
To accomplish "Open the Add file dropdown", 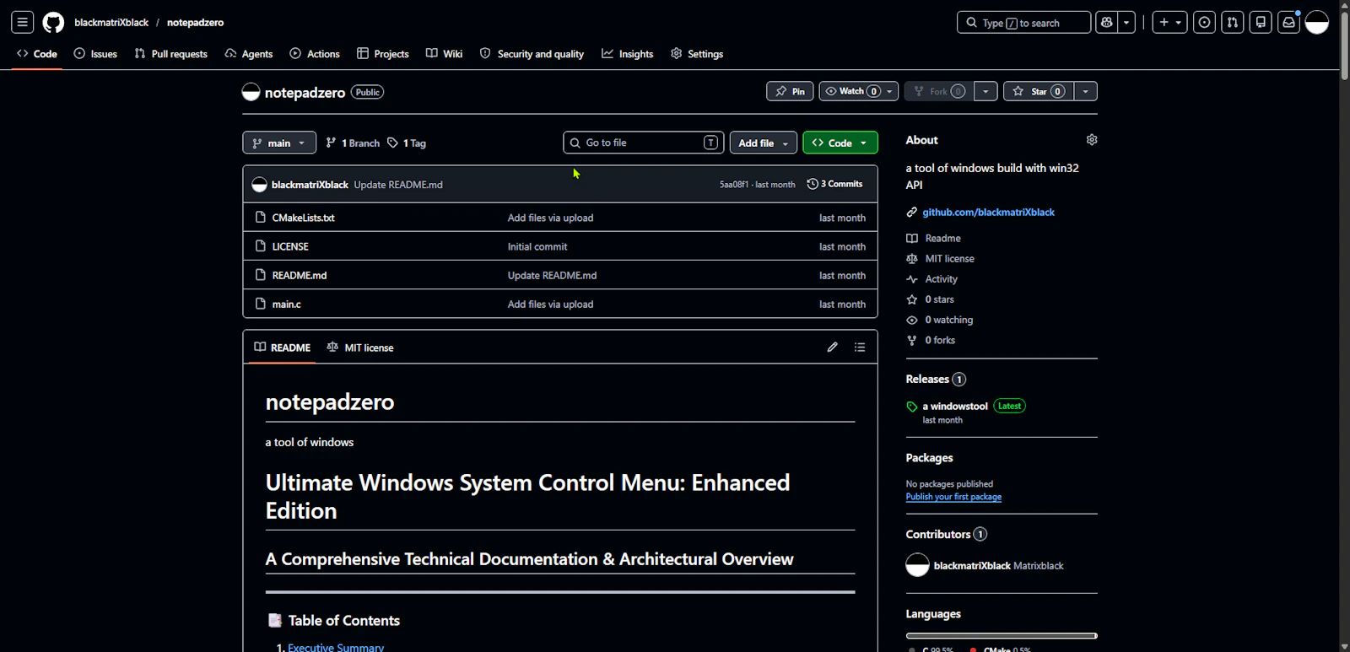I will point(764,143).
